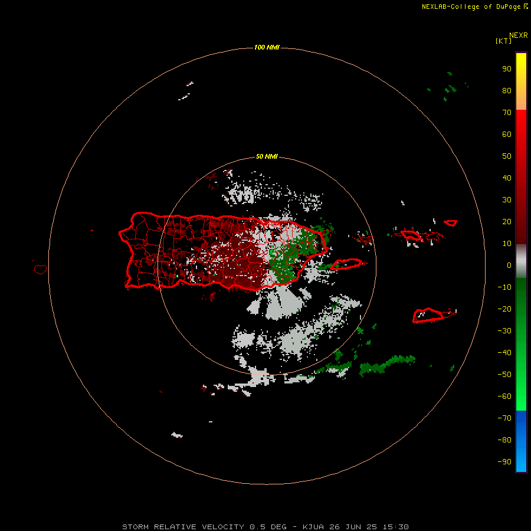Click the blue bottom segment of the velocity colorbar
Image resolution: width=531 pixels, height=531 pixels.
(x=521, y=441)
